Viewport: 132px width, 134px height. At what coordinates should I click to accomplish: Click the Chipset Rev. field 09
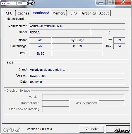[x=119, y=40]
